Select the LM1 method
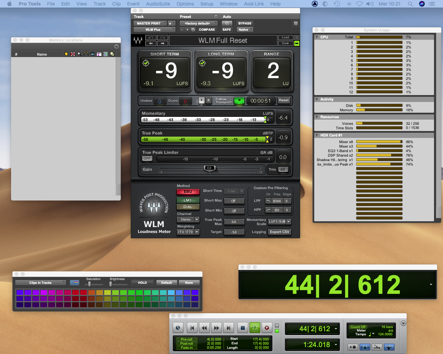The image size is (443, 354). point(188,200)
